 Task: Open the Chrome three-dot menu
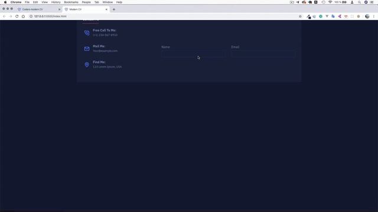click(374, 16)
